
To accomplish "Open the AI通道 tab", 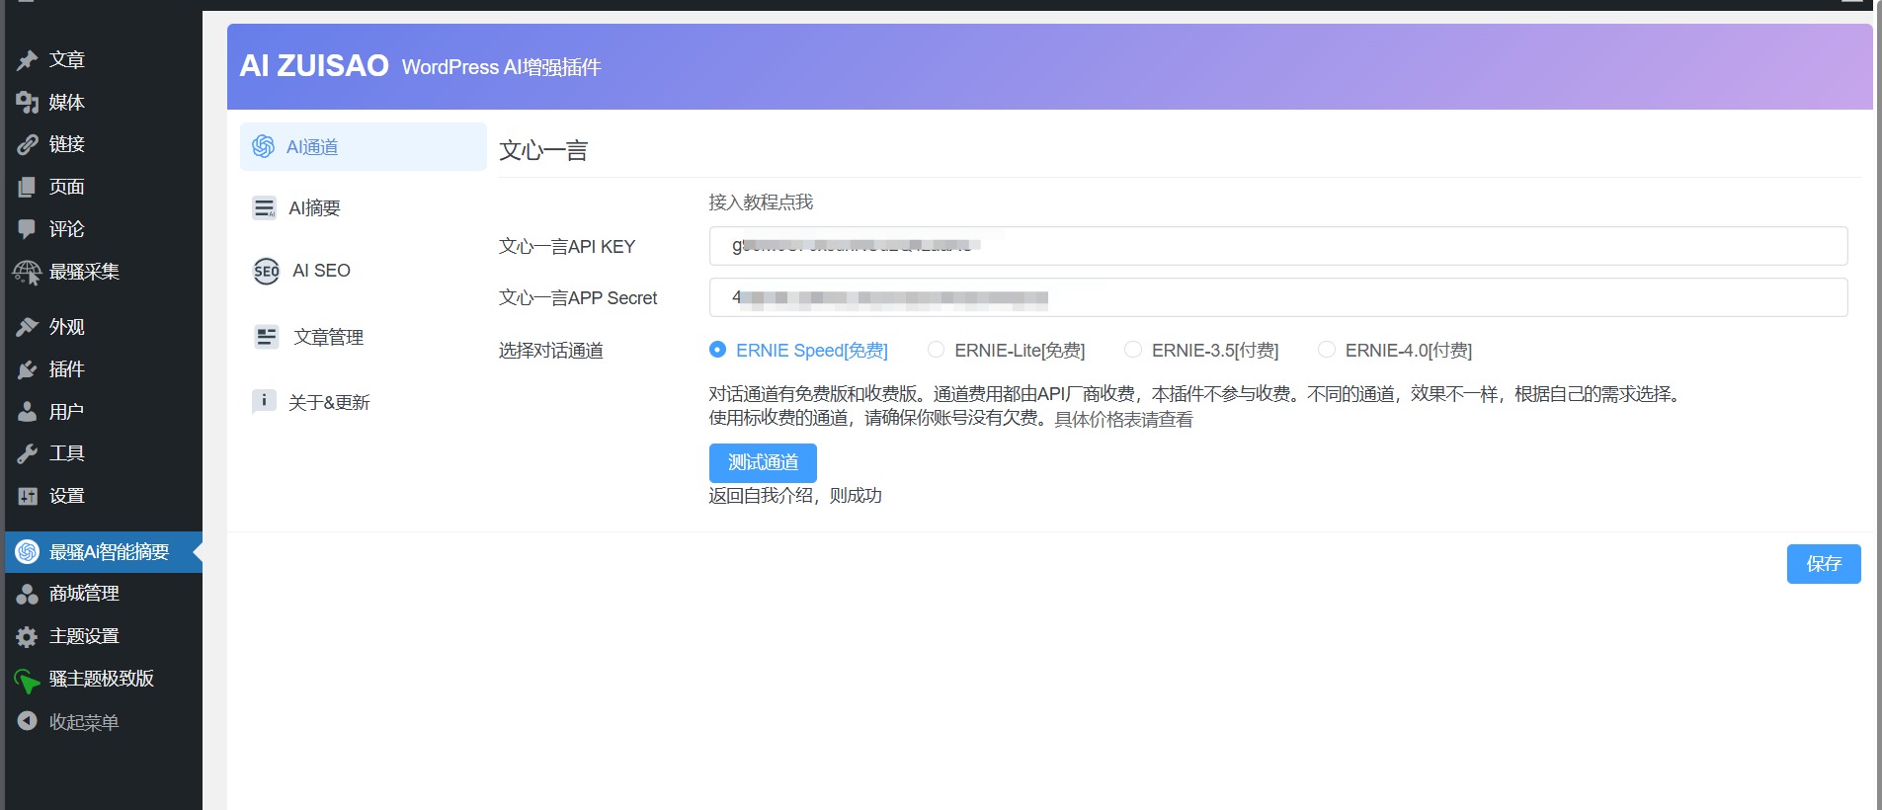I will point(364,147).
